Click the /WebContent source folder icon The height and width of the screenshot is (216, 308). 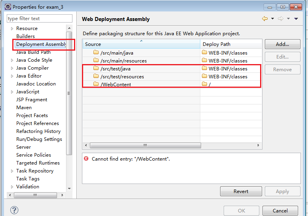(96, 84)
